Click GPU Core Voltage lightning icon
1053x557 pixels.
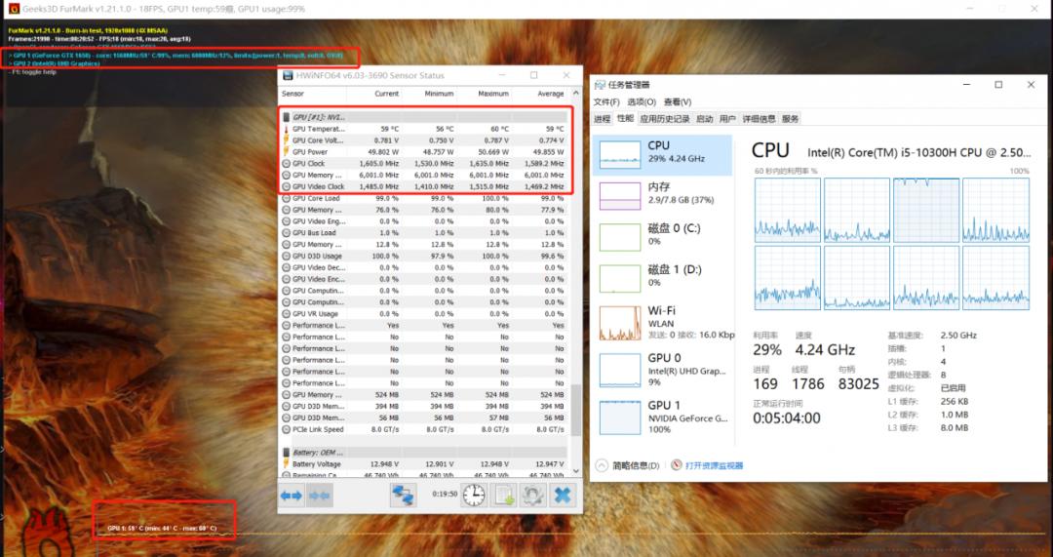coord(286,140)
